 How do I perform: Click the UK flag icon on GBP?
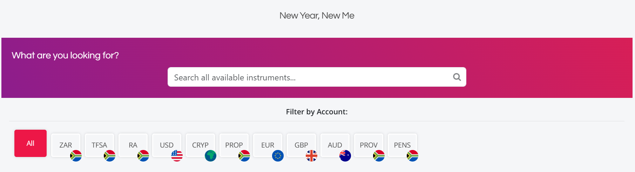coord(311,156)
